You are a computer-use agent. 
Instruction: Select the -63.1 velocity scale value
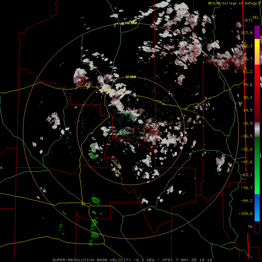click(x=247, y=175)
